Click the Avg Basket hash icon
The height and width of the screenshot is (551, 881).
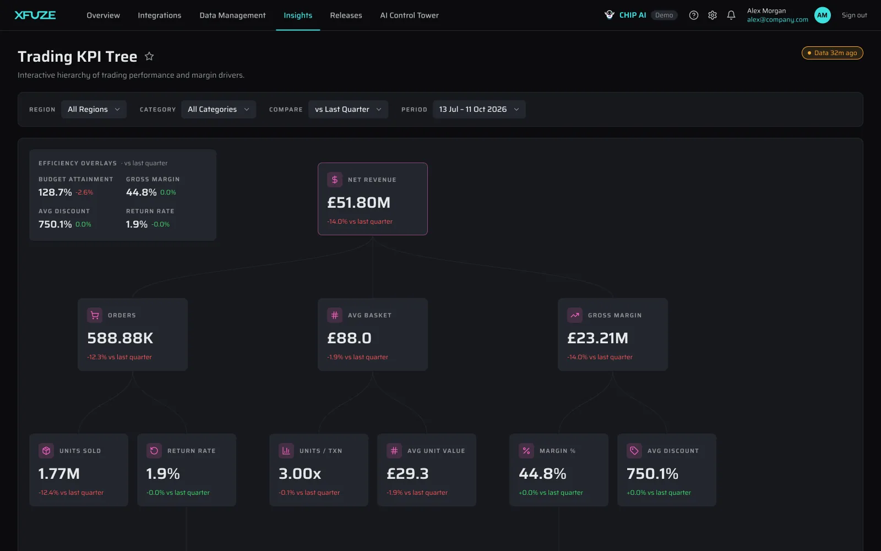[x=335, y=315]
